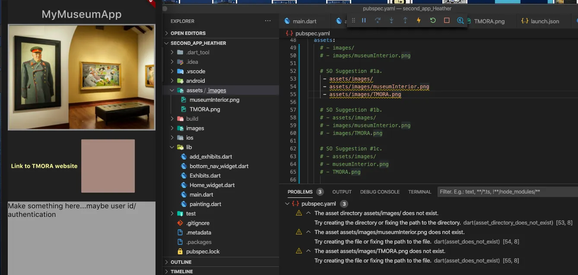Expand the OPEN EDITORS section
Screen dimensions: 578x275
(188, 33)
